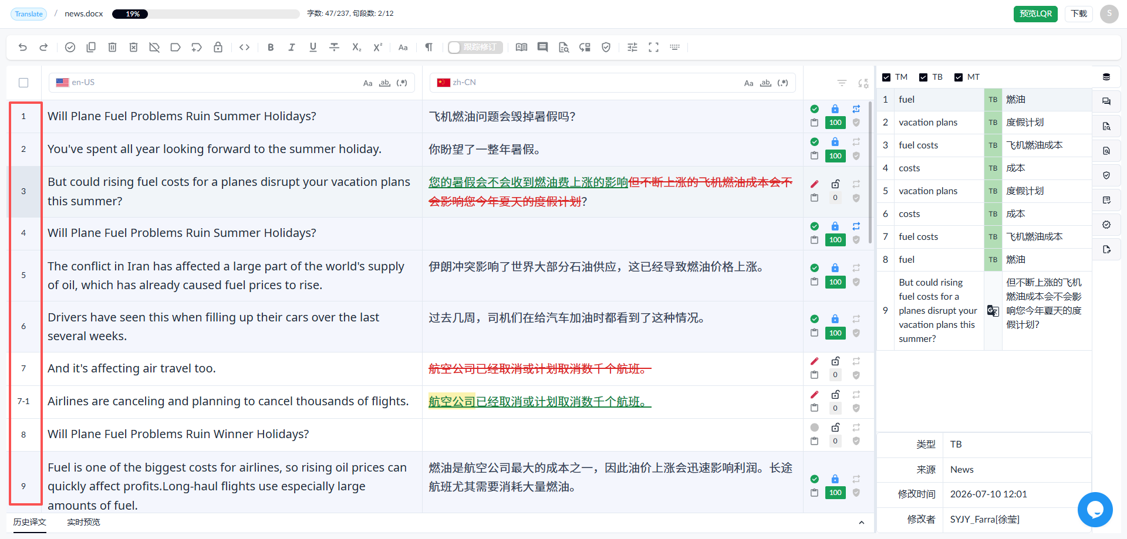Open the user avatar S menu

1109,14
